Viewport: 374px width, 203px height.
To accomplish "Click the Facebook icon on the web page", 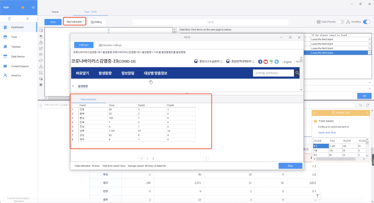I will click(x=260, y=62).
